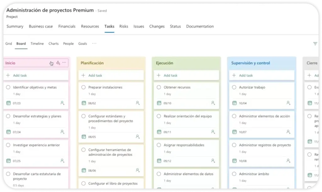Assign a person to Configurar herramientas de administración
This screenshot has height=192, width=322.
pyautogui.click(x=138, y=170)
